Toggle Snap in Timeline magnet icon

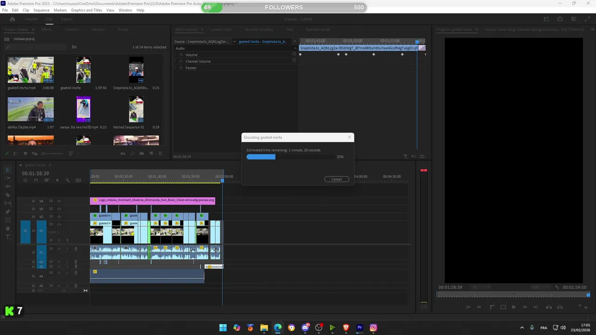pos(36,181)
